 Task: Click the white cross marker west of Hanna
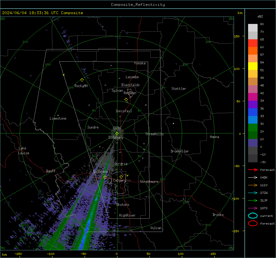pos(173,123)
